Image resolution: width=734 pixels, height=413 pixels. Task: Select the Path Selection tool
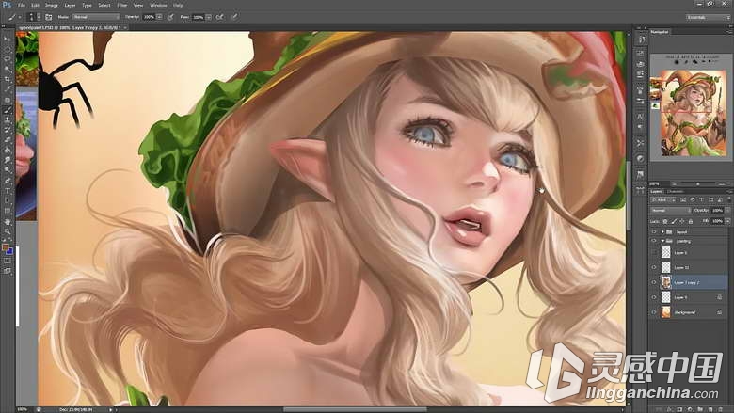7,200
